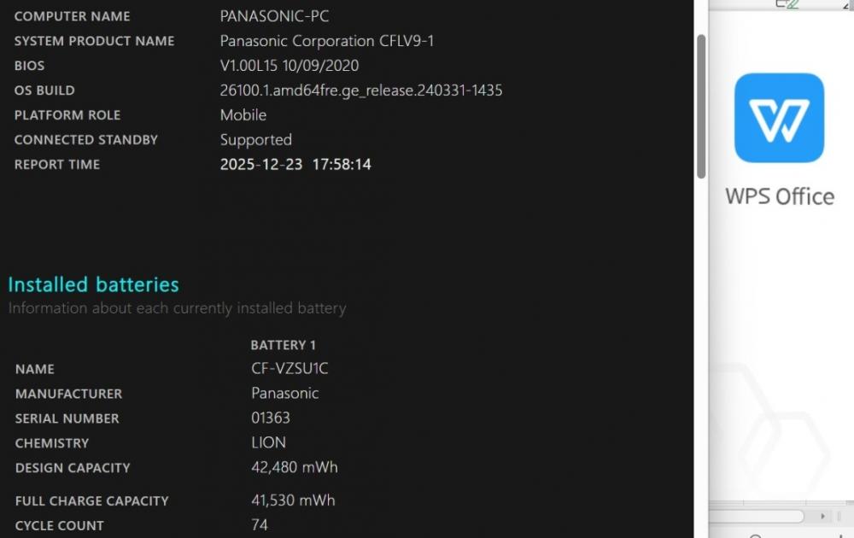Click the horizontal scrollbar right arrow
854x538 pixels.
(822, 517)
